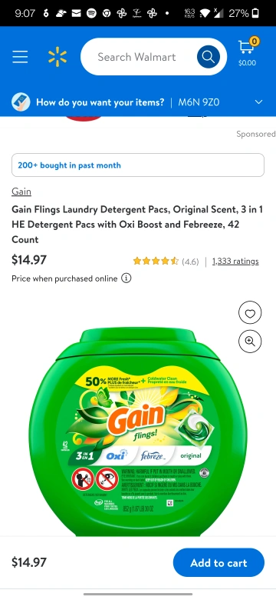Image resolution: width=276 pixels, height=600 pixels.
Task: Tap the info icon beside price note
Action: tap(127, 278)
